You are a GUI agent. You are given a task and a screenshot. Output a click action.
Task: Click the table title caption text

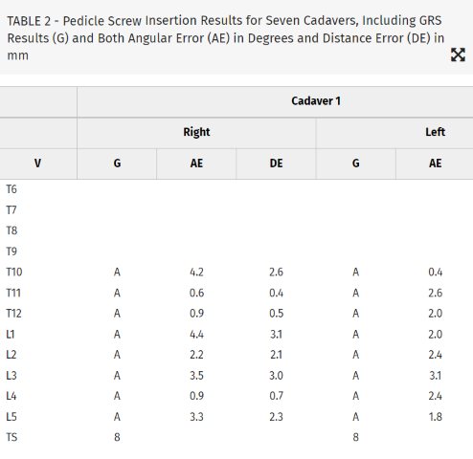click(x=224, y=38)
